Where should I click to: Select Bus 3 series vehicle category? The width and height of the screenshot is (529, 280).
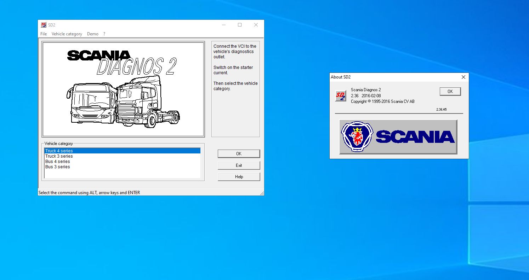point(57,167)
